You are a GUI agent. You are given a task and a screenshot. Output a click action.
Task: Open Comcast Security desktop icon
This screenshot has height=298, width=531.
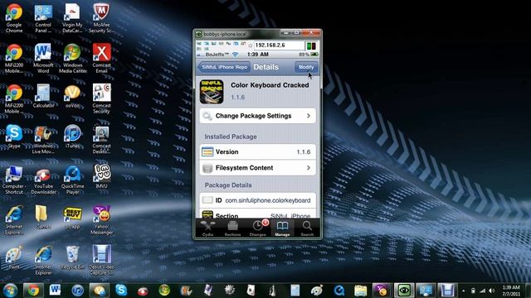tap(101, 99)
